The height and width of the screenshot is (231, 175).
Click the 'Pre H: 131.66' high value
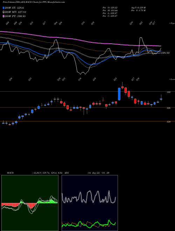click(x=110, y=10)
